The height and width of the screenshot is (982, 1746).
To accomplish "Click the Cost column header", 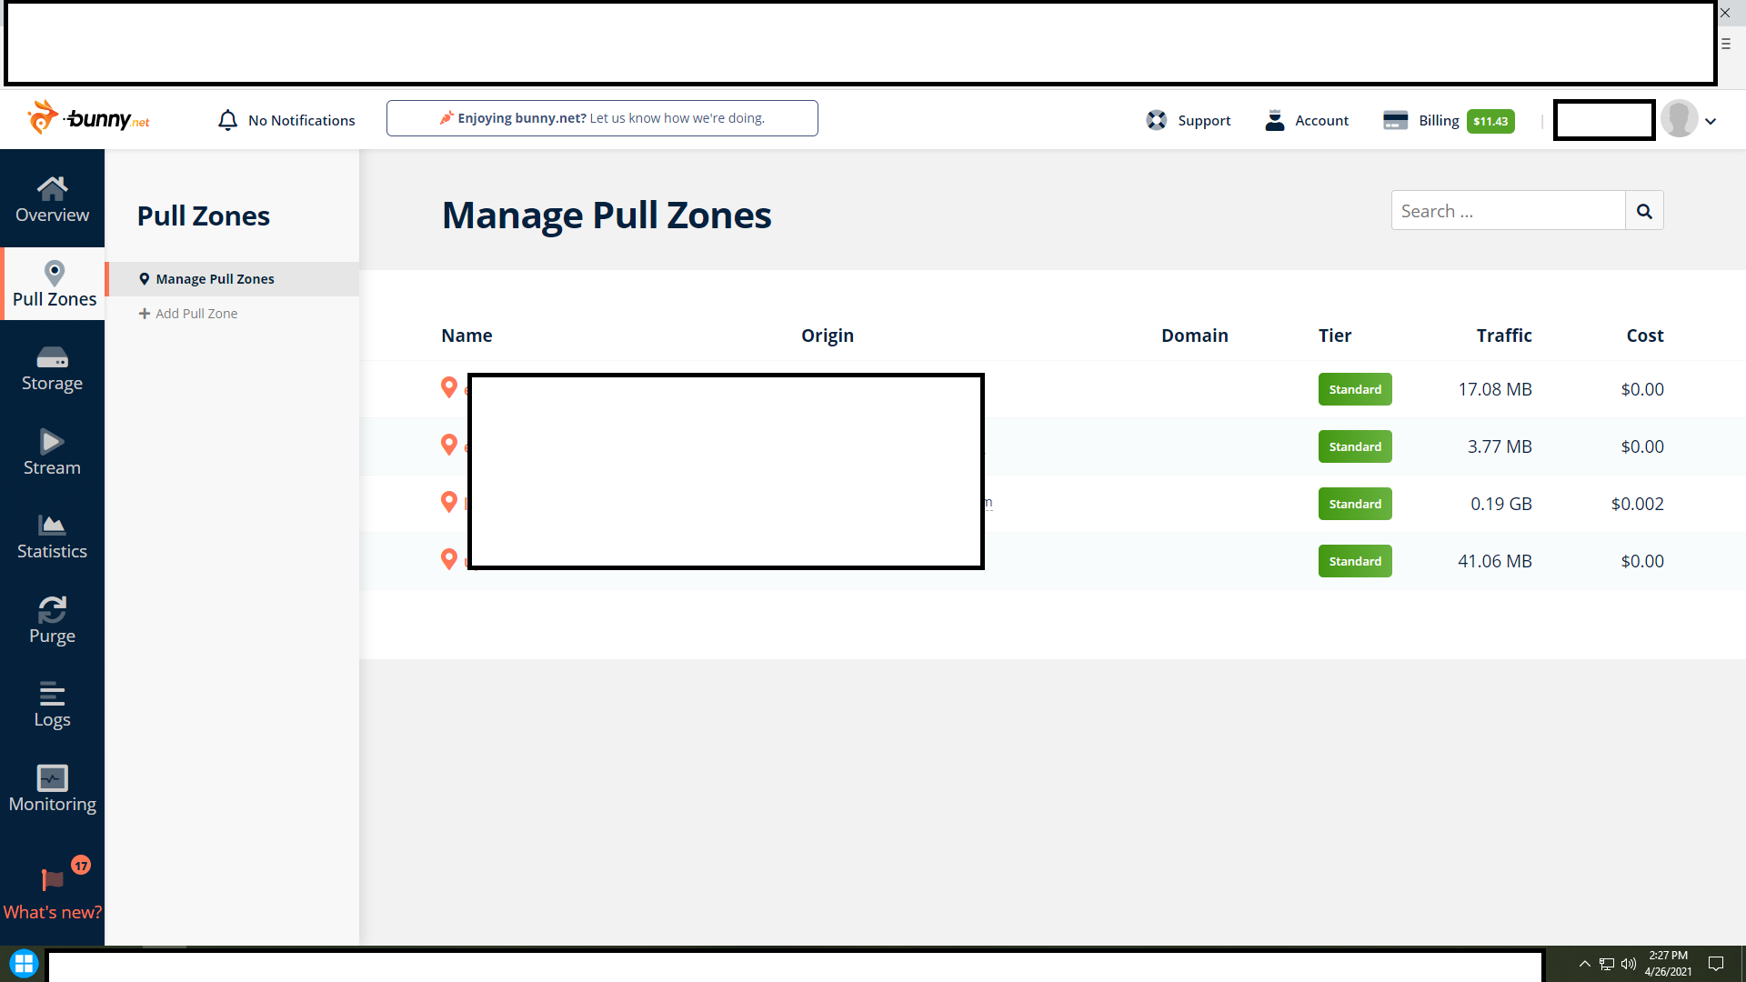I will coord(1645,336).
